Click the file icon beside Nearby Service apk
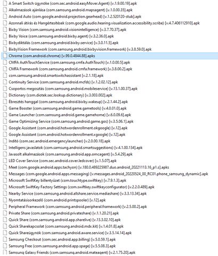218x256 pixels. coord(5,194)
